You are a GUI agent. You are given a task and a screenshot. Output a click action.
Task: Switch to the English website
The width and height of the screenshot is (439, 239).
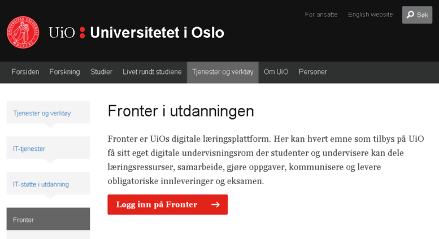[x=371, y=15]
